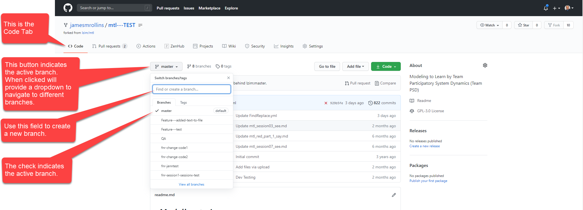
Task: Open Issues in top navigation
Action: [189, 8]
